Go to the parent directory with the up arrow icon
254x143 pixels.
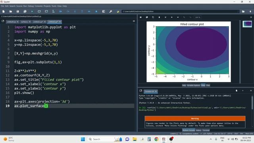[250, 12]
